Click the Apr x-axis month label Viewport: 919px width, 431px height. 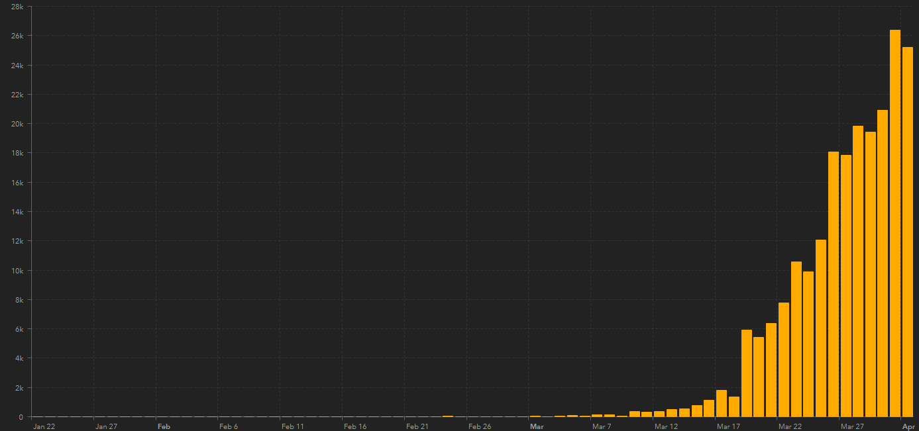908,426
